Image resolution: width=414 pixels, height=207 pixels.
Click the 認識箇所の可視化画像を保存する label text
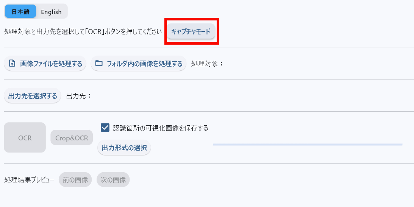[x=161, y=128]
